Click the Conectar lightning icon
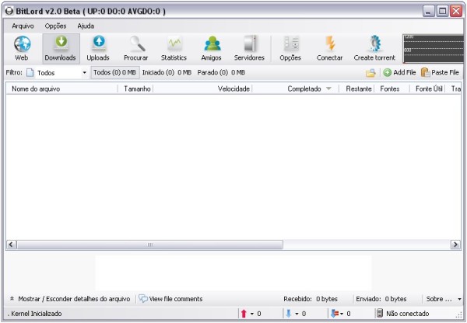The height and width of the screenshot is (323, 467). click(329, 48)
